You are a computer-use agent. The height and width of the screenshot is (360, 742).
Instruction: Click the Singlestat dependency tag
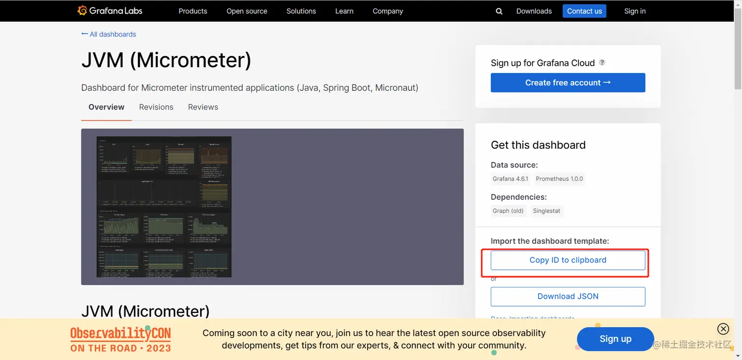pos(547,211)
